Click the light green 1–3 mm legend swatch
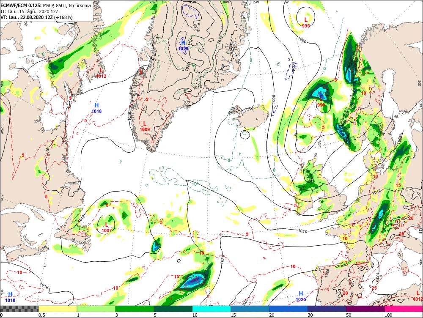Viewport: 423px width, 318px height. coord(96,309)
